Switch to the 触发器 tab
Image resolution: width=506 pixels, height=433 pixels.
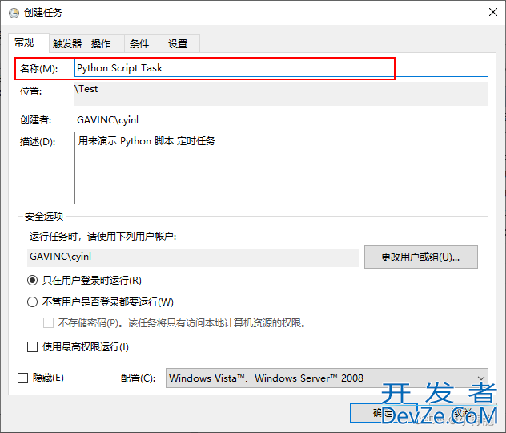pyautogui.click(x=67, y=43)
